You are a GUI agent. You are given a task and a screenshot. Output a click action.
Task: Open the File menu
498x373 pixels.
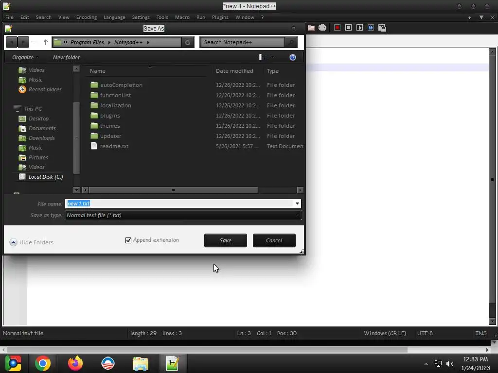tap(9, 17)
